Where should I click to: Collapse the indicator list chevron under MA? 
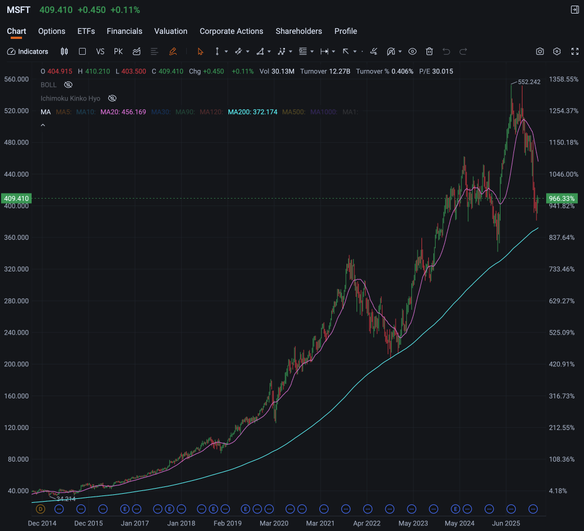point(43,125)
